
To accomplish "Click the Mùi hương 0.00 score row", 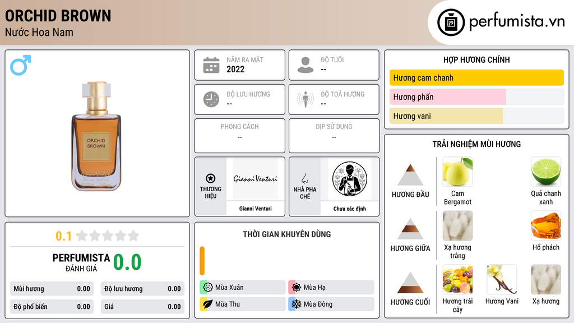I will click(x=52, y=289).
